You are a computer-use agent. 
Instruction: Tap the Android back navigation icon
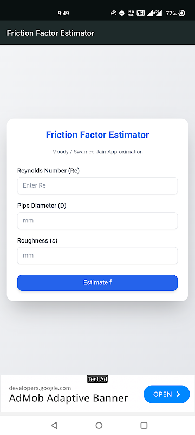54,425
